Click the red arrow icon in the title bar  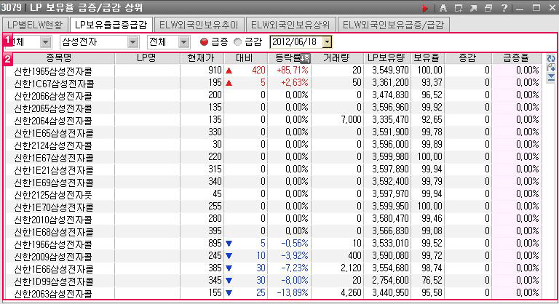[x=425, y=8]
